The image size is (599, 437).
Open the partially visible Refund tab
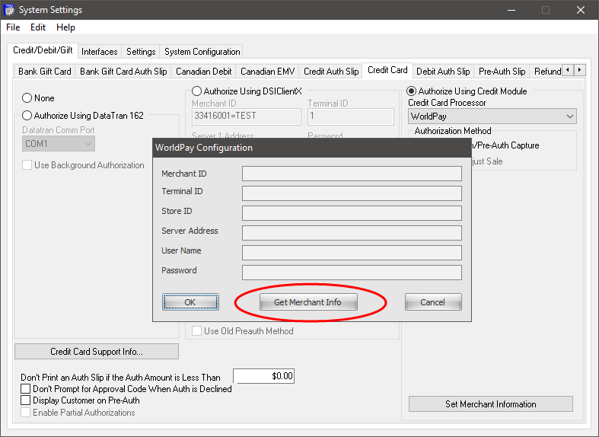pyautogui.click(x=547, y=72)
